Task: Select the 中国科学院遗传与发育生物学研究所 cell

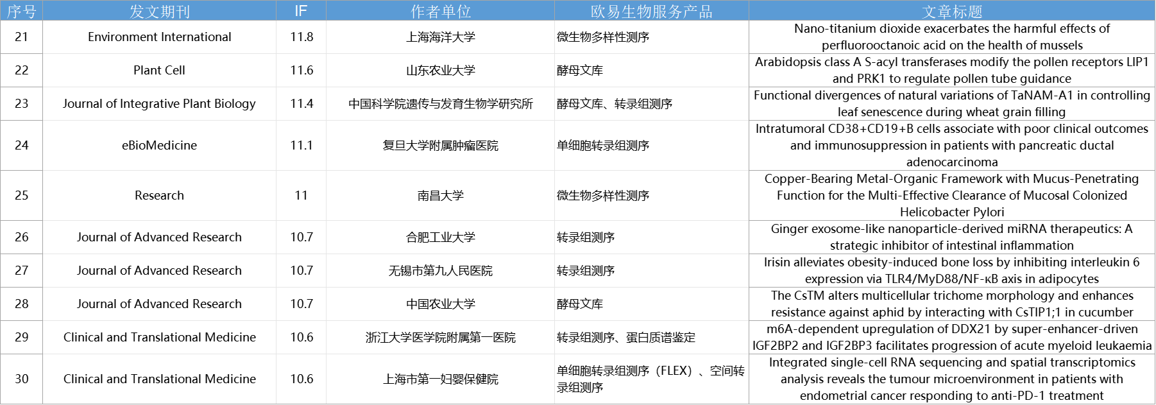Action: (x=440, y=104)
